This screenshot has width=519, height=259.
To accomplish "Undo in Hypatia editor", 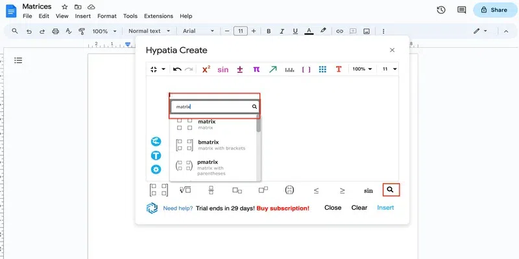I will tap(177, 69).
